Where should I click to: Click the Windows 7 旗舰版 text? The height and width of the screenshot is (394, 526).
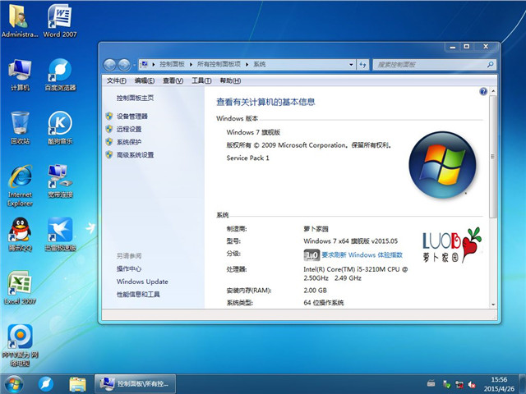253,132
